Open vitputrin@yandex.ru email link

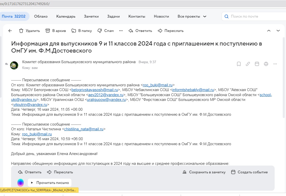pos(30,105)
